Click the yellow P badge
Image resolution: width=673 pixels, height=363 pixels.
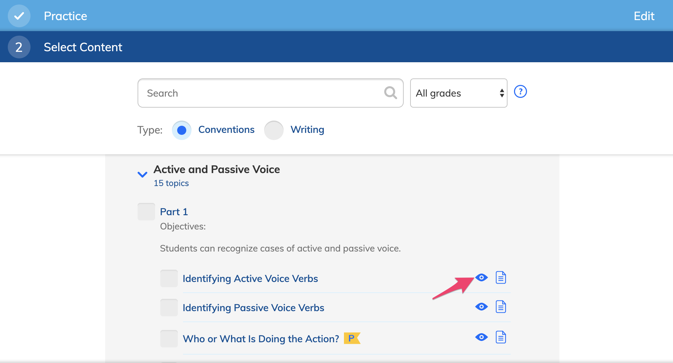point(352,338)
